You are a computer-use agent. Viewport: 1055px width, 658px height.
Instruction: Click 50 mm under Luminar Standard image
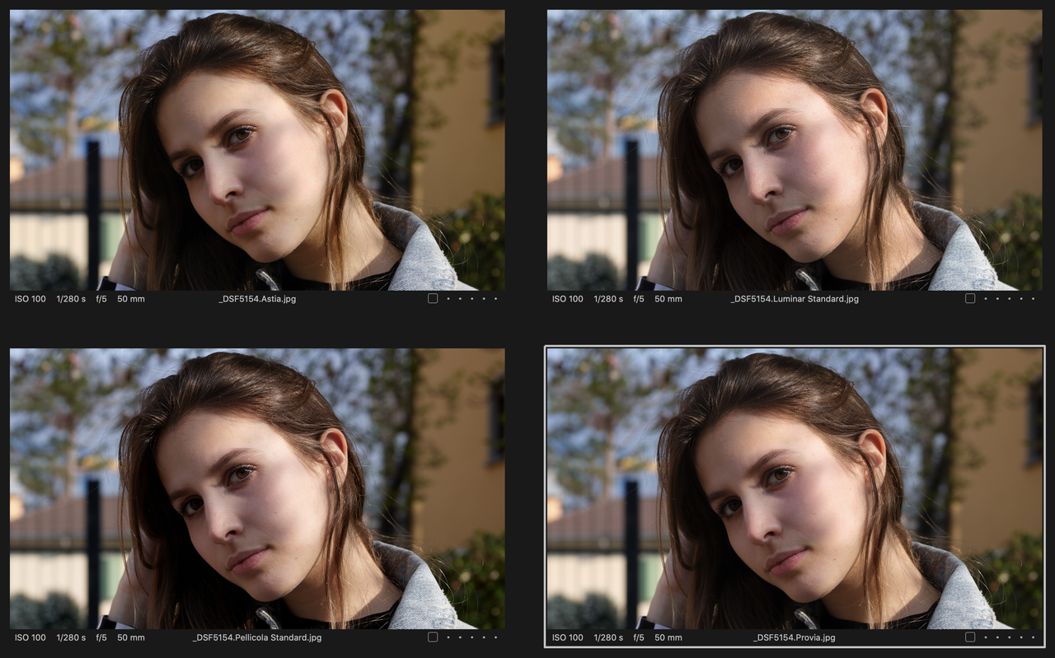pyautogui.click(x=668, y=299)
